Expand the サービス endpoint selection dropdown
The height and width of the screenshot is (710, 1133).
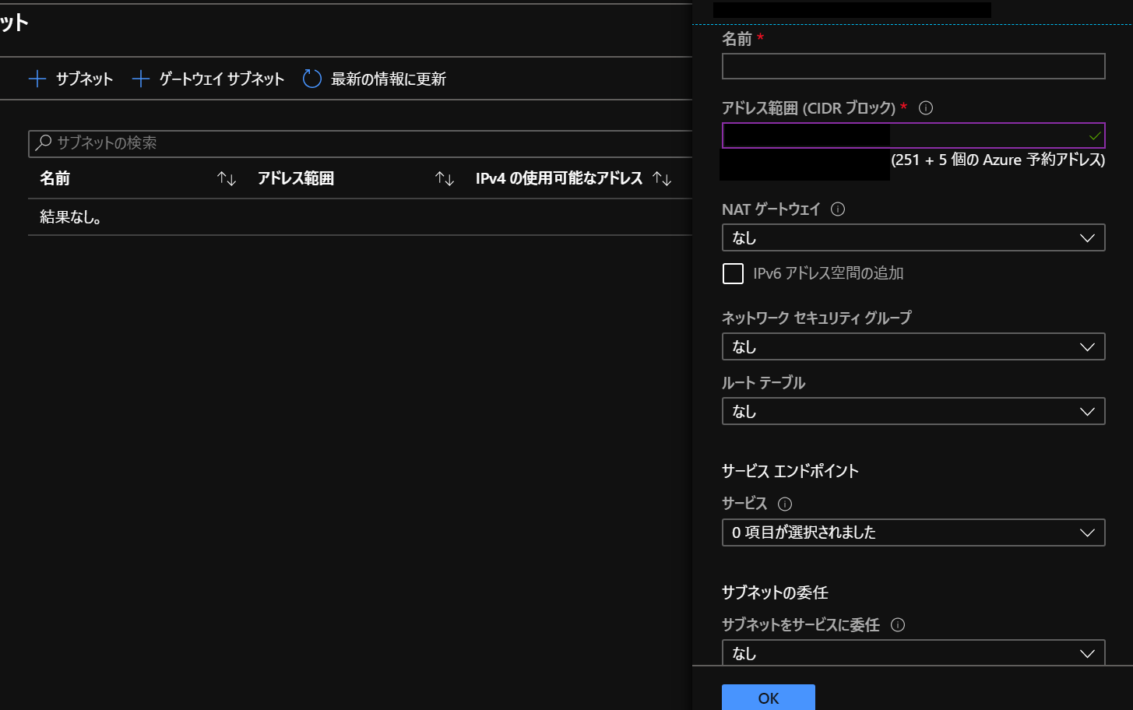(913, 532)
